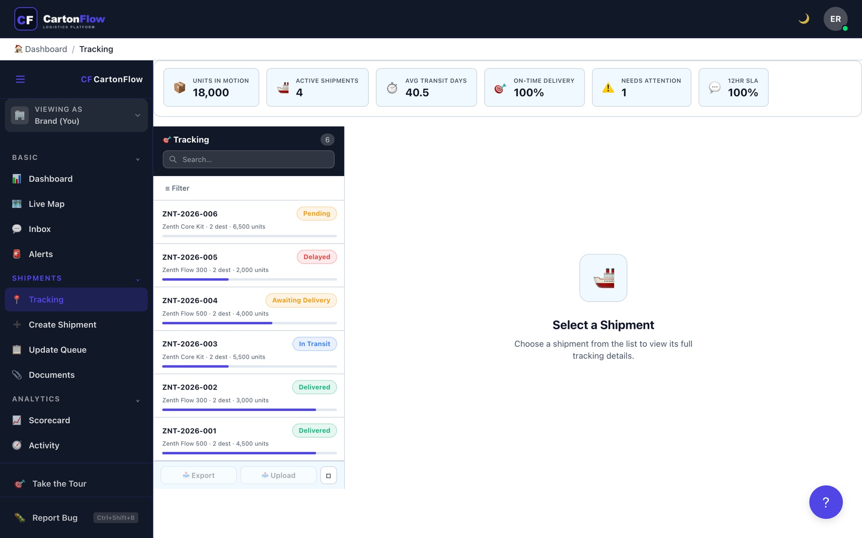Collapse the Analytics sidebar section
The image size is (862, 538).
click(137, 401)
